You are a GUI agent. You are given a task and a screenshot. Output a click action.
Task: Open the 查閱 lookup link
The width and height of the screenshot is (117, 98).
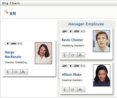point(13,14)
